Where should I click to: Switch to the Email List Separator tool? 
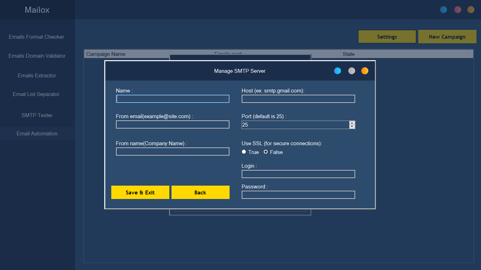[x=37, y=94]
